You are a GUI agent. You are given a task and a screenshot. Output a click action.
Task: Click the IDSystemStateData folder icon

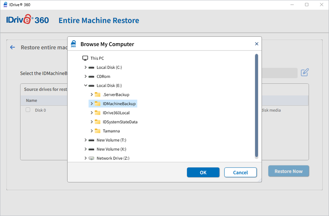[x=97, y=122]
